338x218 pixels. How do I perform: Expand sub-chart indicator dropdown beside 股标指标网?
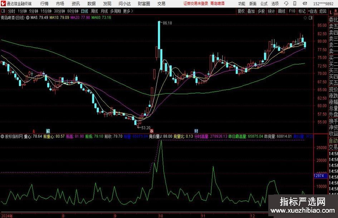3,136
